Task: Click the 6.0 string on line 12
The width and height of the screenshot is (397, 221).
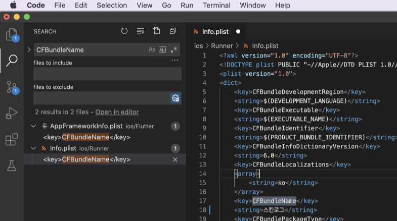Action: (269, 155)
